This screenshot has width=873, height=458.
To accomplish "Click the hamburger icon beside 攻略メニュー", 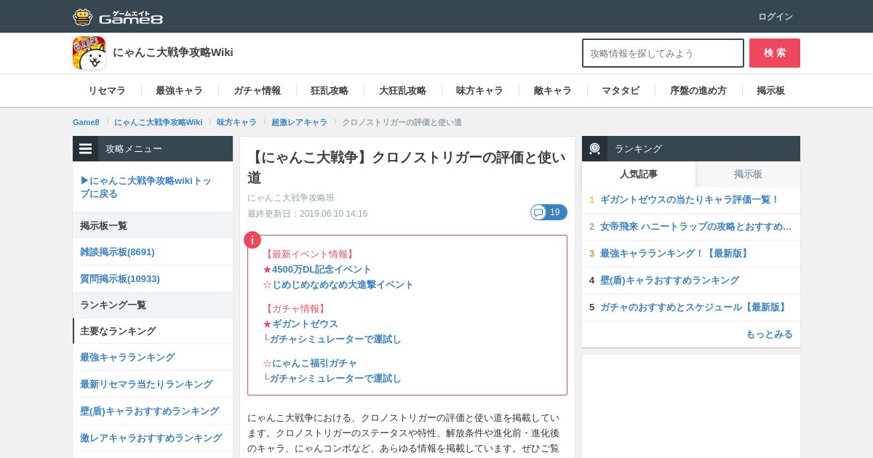I will 86,148.
